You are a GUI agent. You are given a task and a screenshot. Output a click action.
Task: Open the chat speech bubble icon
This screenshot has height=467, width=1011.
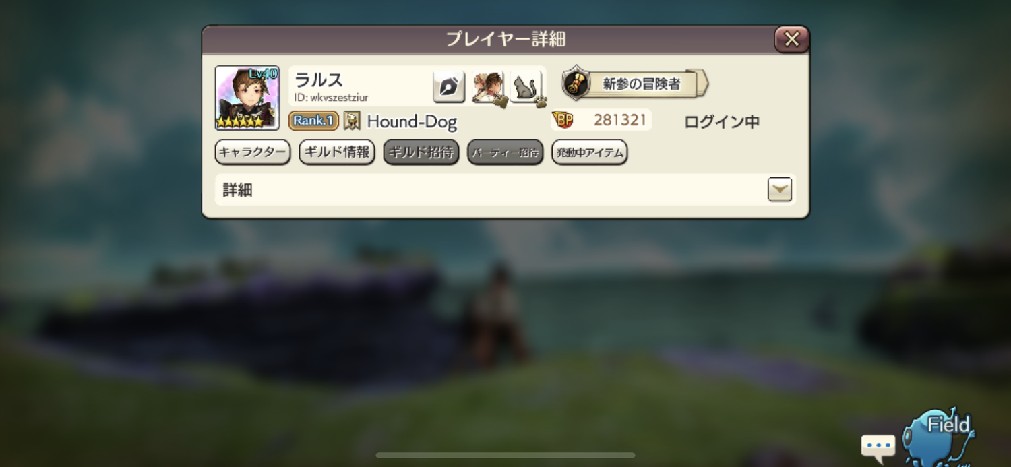pyautogui.click(x=878, y=446)
